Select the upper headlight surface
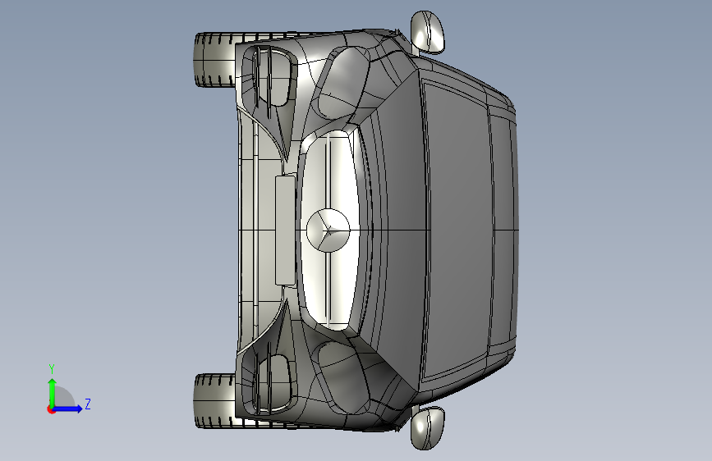Screen dimensions: 712x461 [342, 83]
